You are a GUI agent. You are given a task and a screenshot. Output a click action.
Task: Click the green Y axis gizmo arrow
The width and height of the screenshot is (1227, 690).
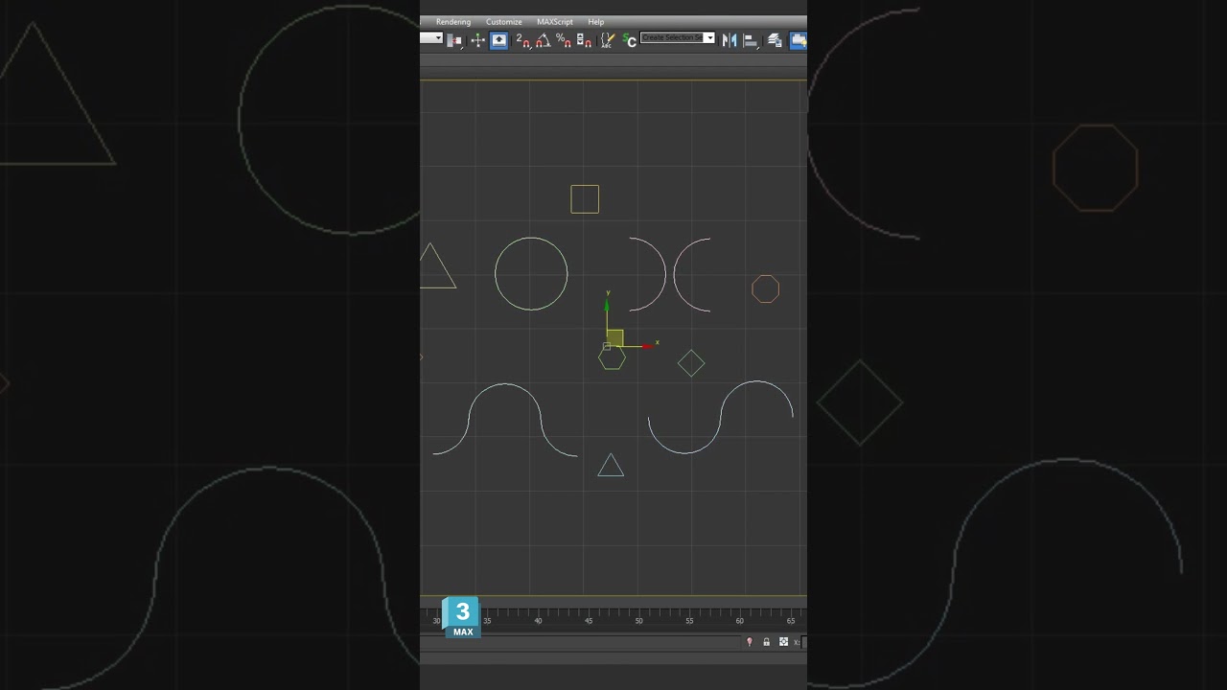point(607,307)
